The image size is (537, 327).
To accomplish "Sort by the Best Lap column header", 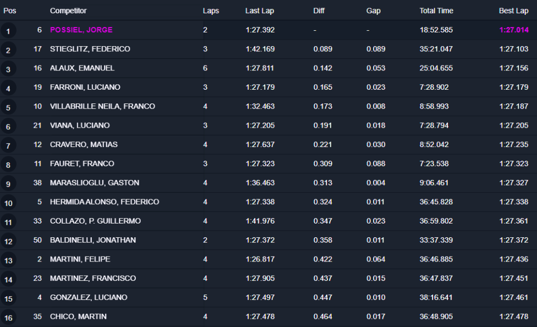I will click(513, 11).
